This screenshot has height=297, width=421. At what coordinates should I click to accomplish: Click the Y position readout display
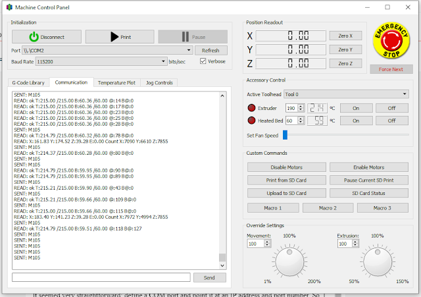click(291, 49)
